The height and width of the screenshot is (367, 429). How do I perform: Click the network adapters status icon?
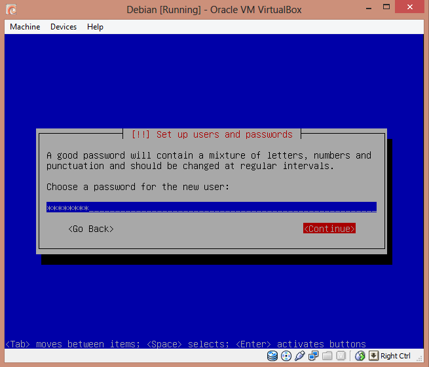click(x=313, y=356)
